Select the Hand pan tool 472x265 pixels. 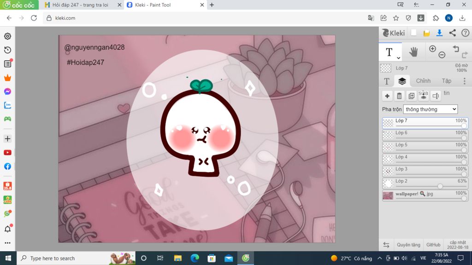413,52
